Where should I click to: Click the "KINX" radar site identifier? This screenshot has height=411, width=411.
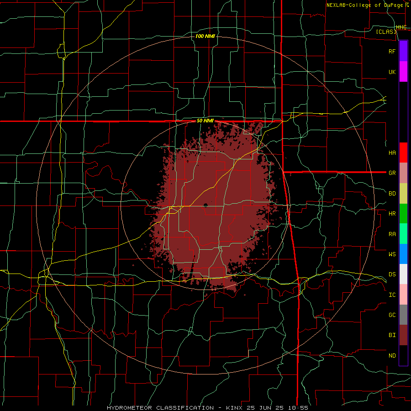(x=234, y=408)
